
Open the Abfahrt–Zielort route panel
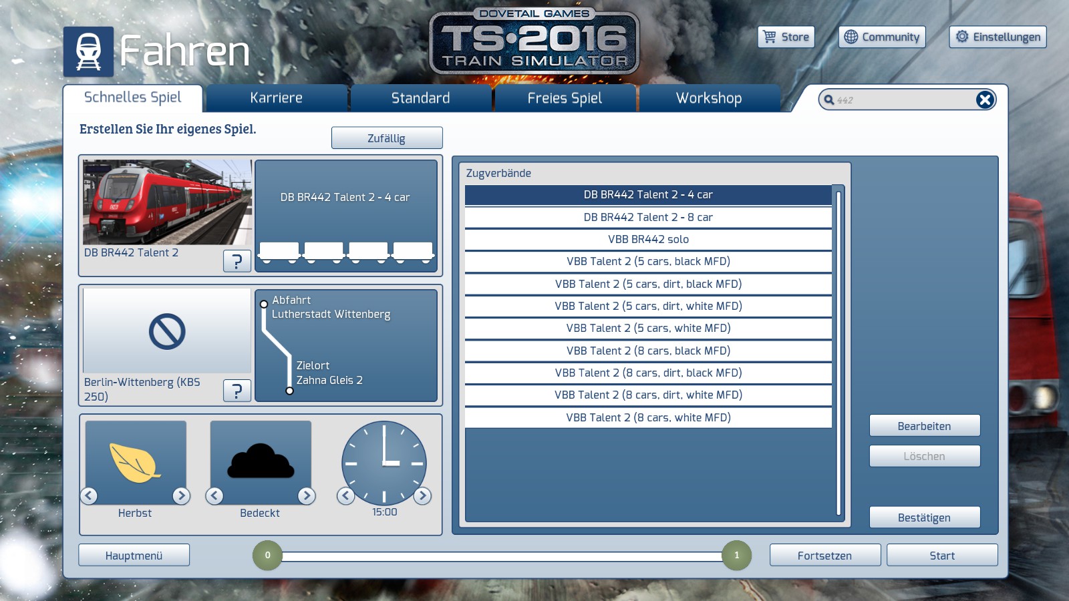coord(346,345)
